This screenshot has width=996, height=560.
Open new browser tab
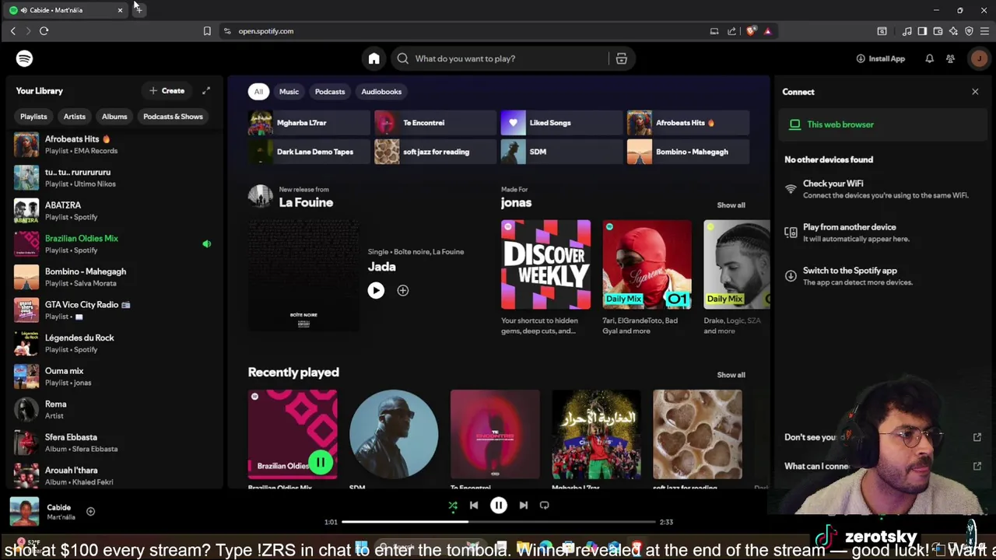139,10
